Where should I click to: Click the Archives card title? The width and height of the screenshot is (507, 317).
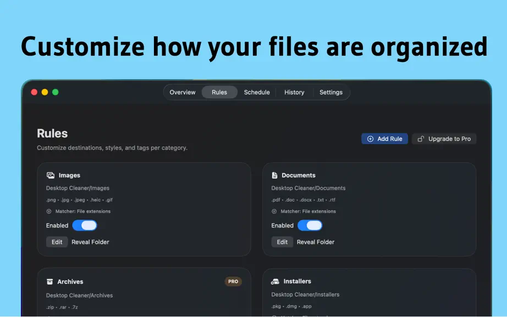click(x=70, y=282)
